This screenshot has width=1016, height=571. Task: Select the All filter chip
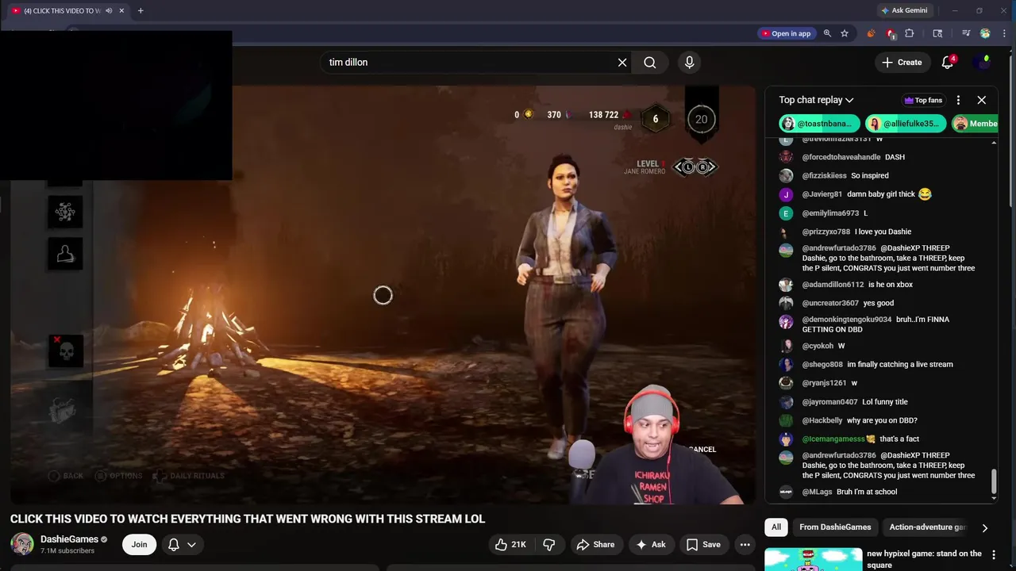tap(776, 527)
